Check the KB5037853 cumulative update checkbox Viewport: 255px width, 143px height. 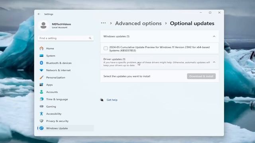click(106, 48)
